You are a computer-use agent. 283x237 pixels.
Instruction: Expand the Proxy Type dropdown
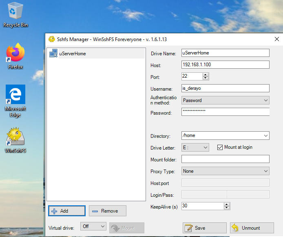point(266,171)
